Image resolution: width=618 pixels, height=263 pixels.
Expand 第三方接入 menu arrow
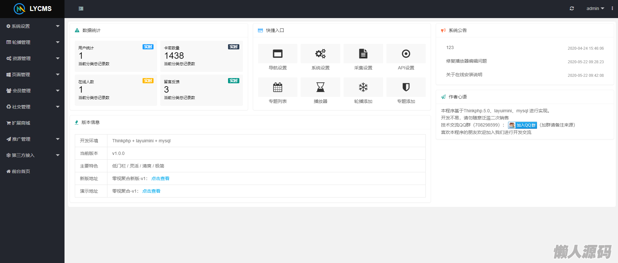(x=58, y=155)
